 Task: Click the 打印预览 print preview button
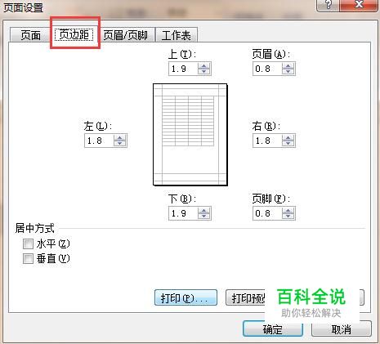pos(245,297)
